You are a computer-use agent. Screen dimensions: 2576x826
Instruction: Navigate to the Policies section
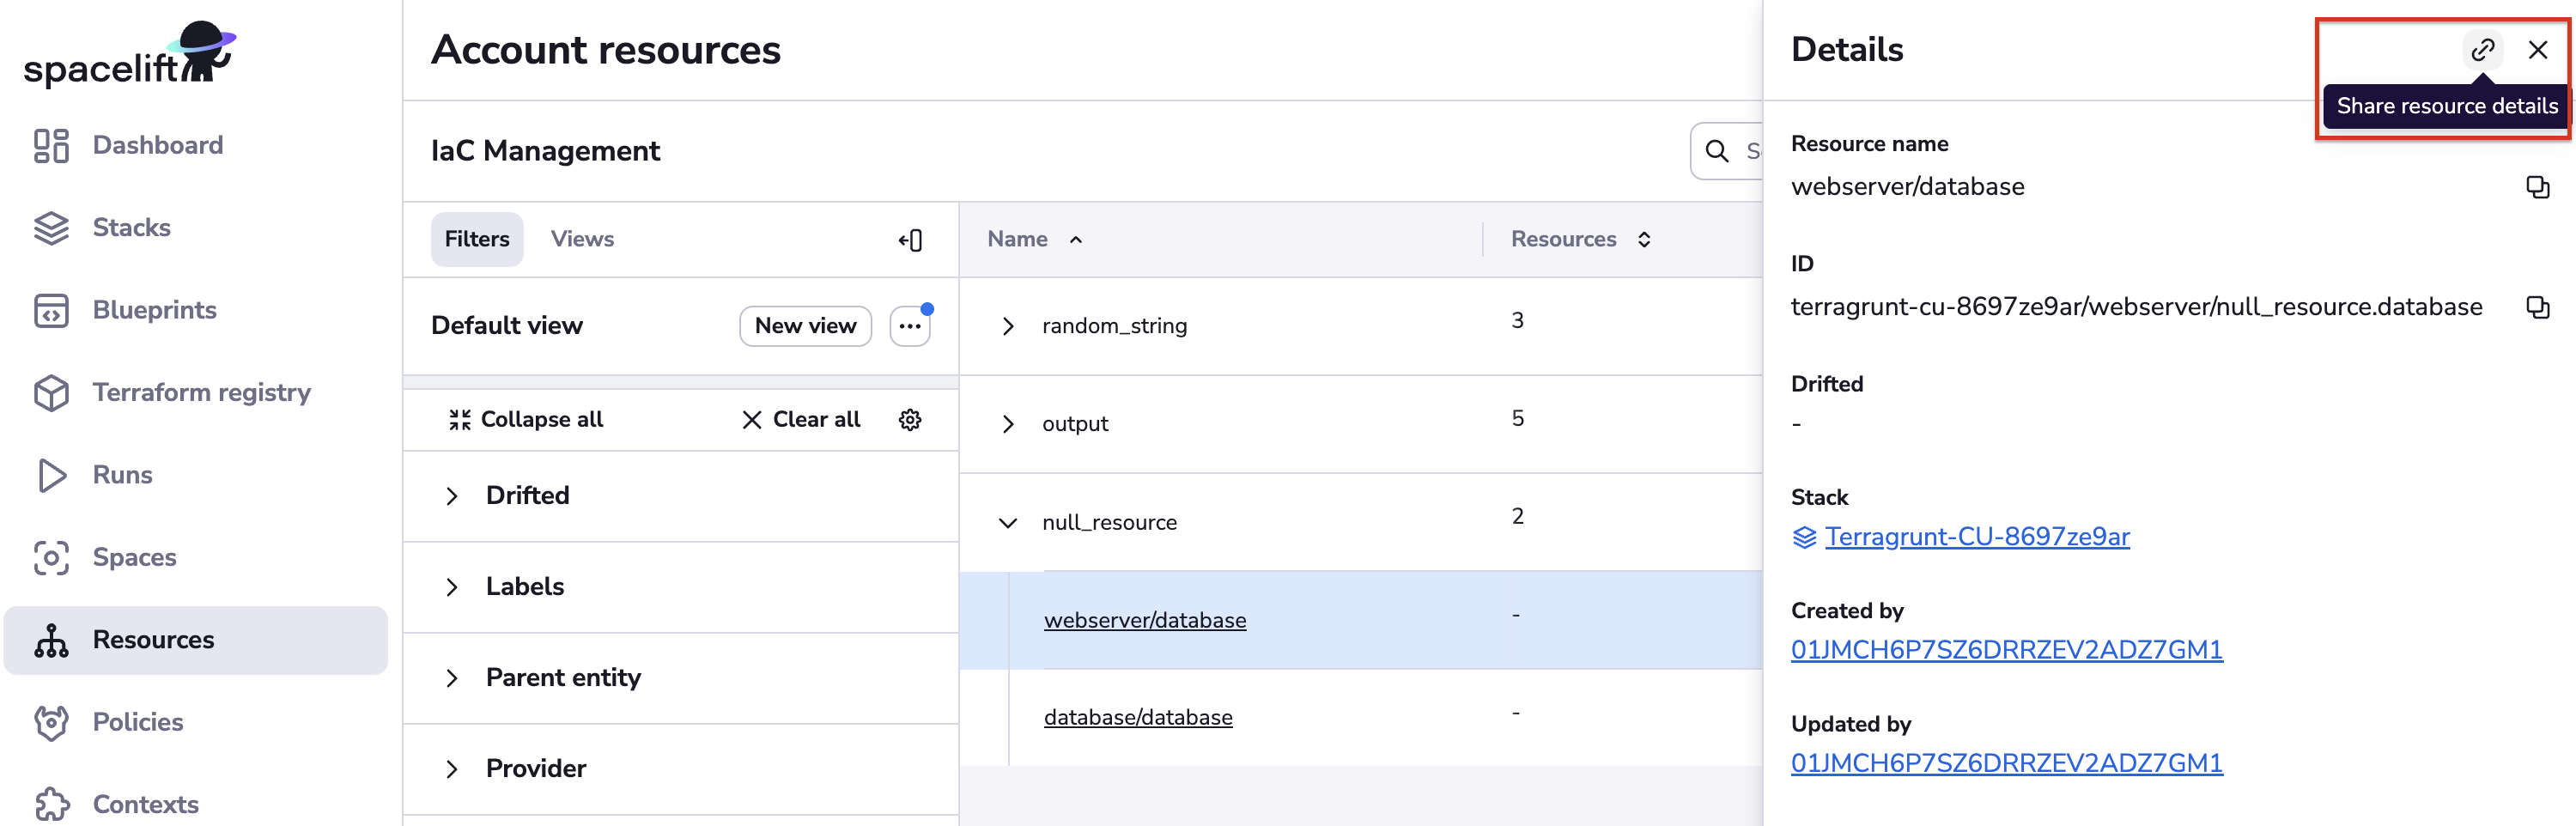pyautogui.click(x=137, y=722)
